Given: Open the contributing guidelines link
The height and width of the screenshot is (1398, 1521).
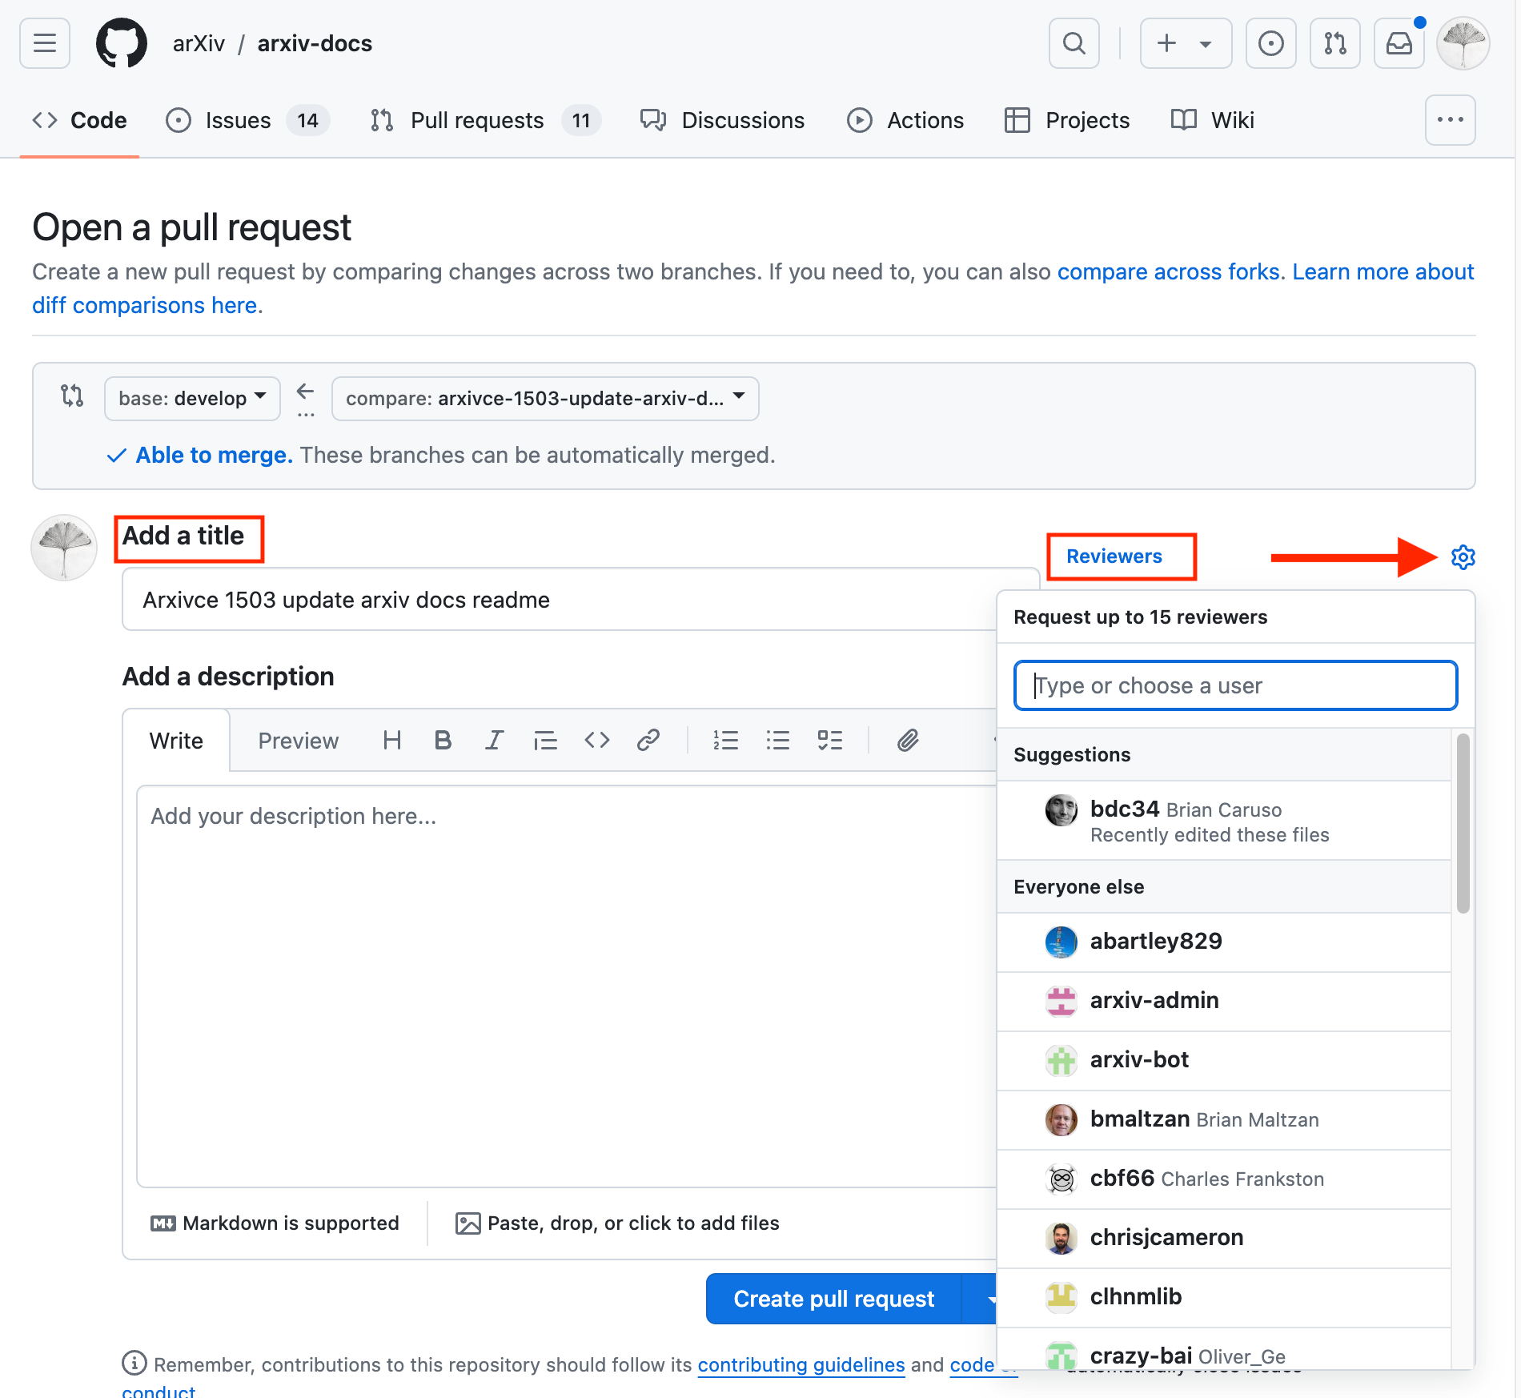Looking at the screenshot, I should tap(801, 1364).
